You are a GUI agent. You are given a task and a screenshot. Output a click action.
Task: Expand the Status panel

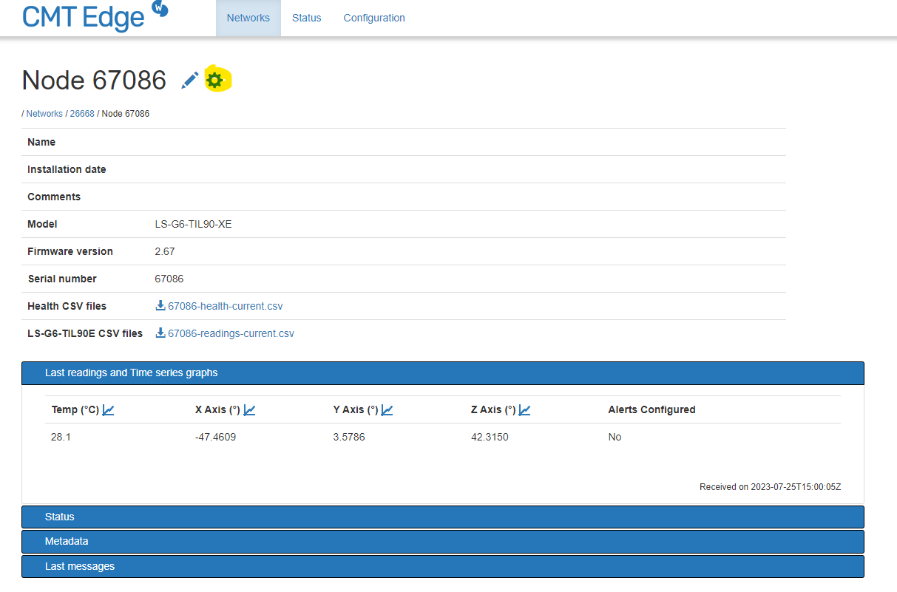[x=59, y=517]
